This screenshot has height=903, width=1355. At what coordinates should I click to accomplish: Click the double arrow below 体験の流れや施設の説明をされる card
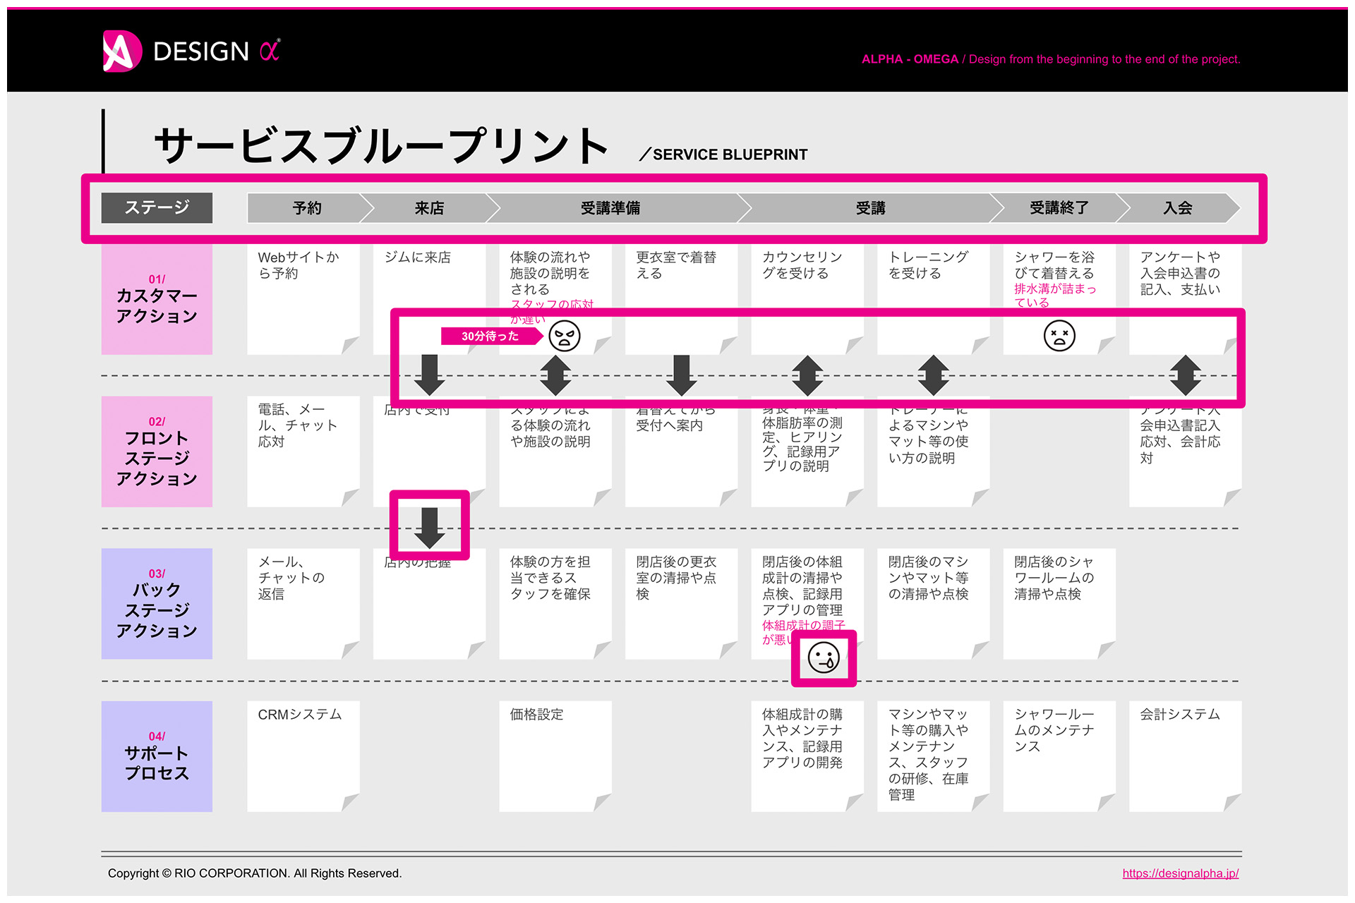tap(555, 375)
